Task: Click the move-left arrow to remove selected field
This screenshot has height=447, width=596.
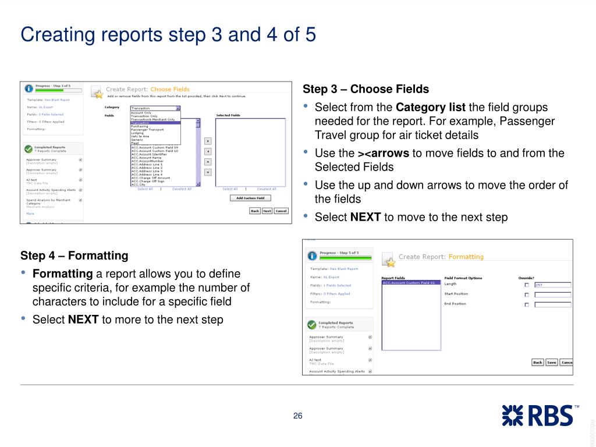Action: pyautogui.click(x=208, y=151)
